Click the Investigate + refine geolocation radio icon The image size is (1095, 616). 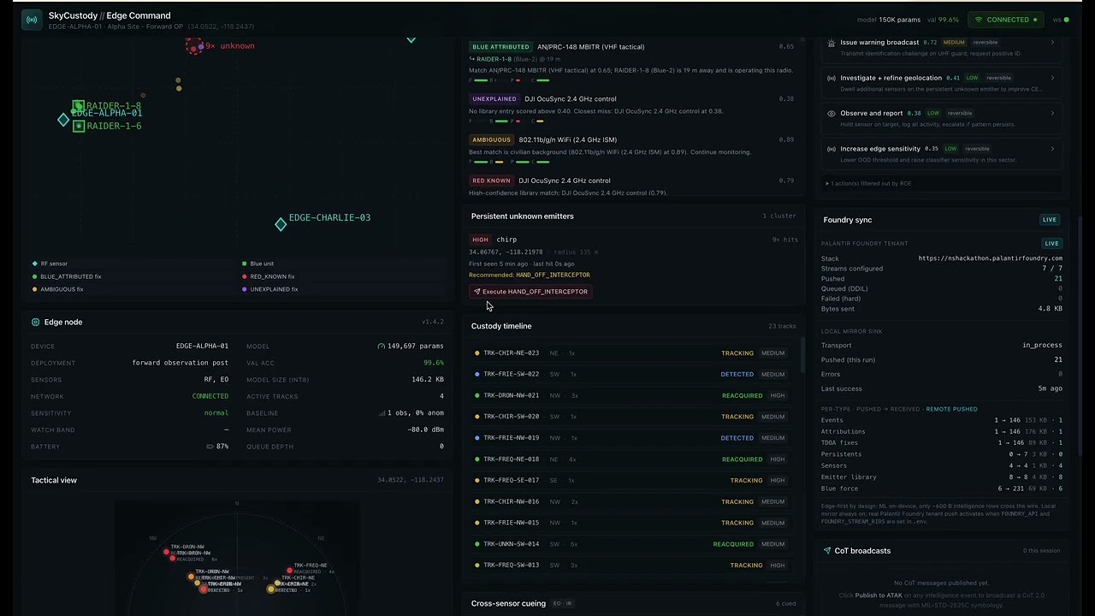[x=832, y=78]
